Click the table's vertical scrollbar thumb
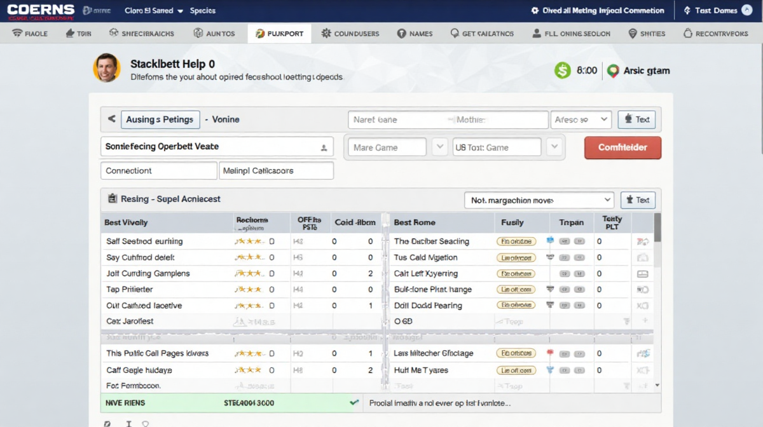The width and height of the screenshot is (763, 427). (x=657, y=227)
